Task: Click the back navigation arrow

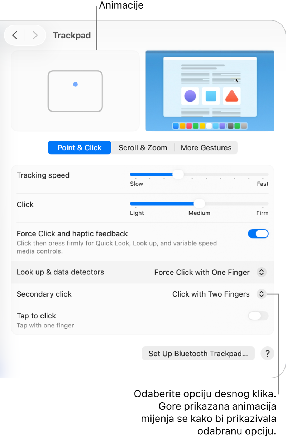Action: point(15,35)
